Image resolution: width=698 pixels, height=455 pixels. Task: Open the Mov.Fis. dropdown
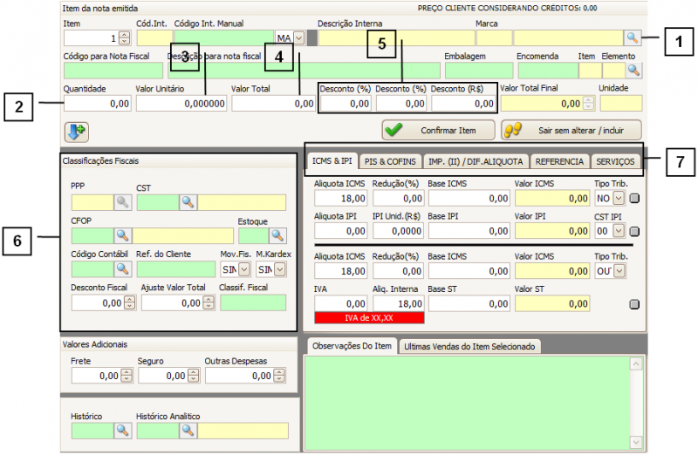[243, 269]
